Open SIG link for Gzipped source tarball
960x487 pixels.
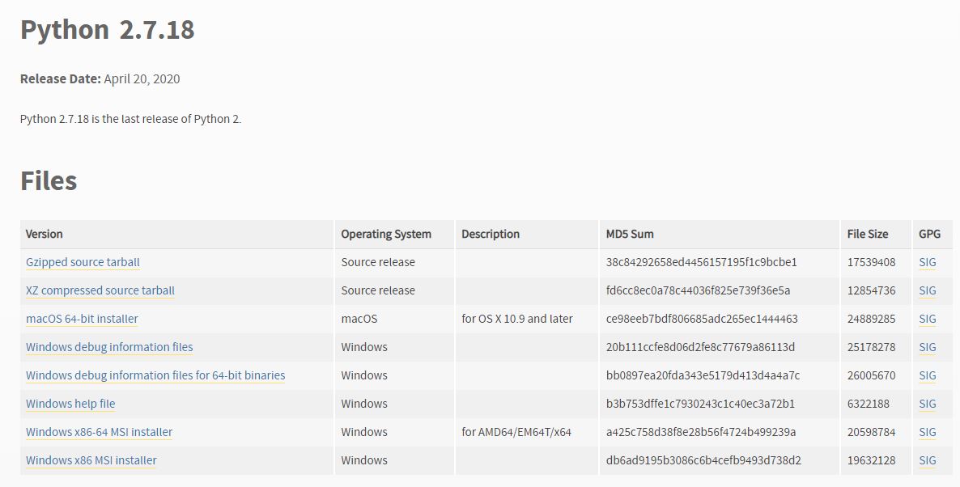click(x=928, y=262)
